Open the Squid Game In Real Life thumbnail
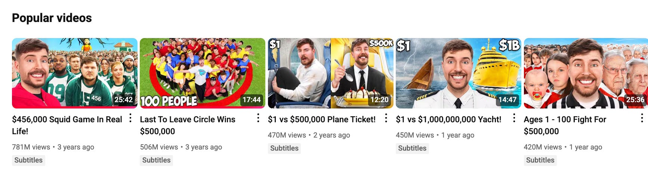The image size is (648, 170). [x=75, y=73]
